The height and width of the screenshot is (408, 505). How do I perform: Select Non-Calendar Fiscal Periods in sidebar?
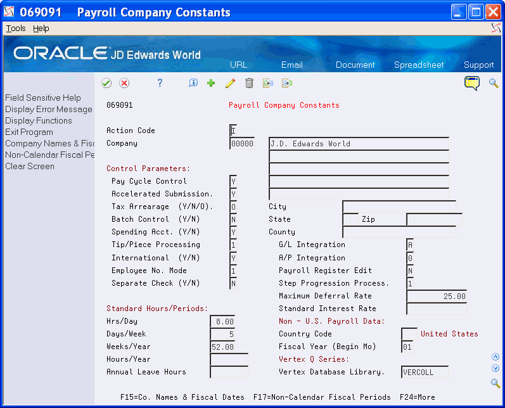coord(49,155)
